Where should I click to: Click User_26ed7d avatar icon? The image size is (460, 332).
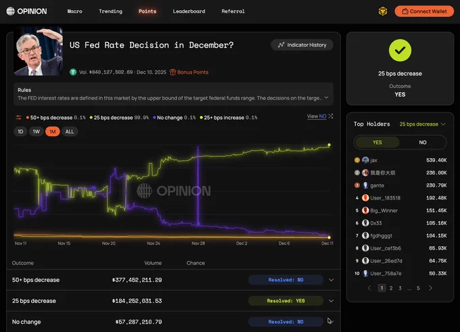365,261
